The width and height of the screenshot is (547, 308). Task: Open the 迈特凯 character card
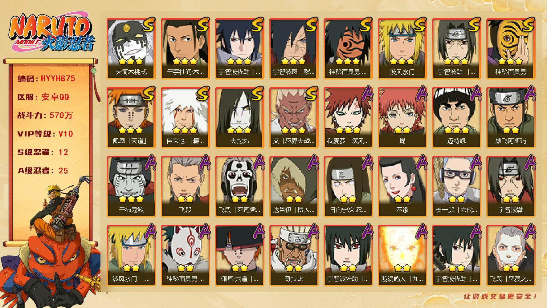(x=456, y=117)
